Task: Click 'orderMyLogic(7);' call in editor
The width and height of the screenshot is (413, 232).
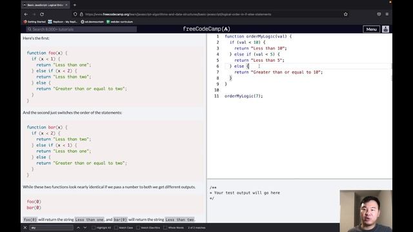Action: coord(244,96)
